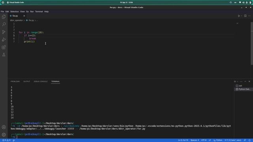Open the clock and date in top bar

click(x=126, y=2)
